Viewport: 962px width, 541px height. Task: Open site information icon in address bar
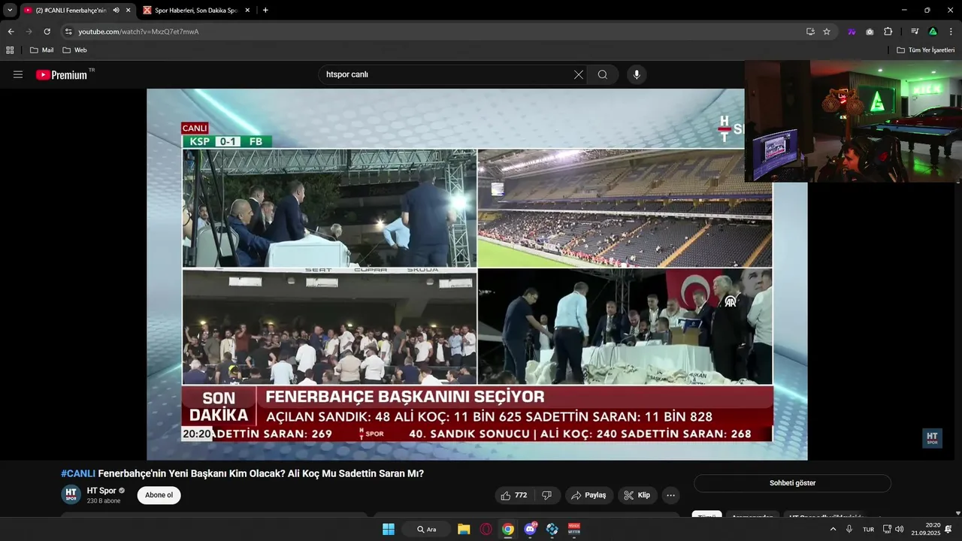68,32
